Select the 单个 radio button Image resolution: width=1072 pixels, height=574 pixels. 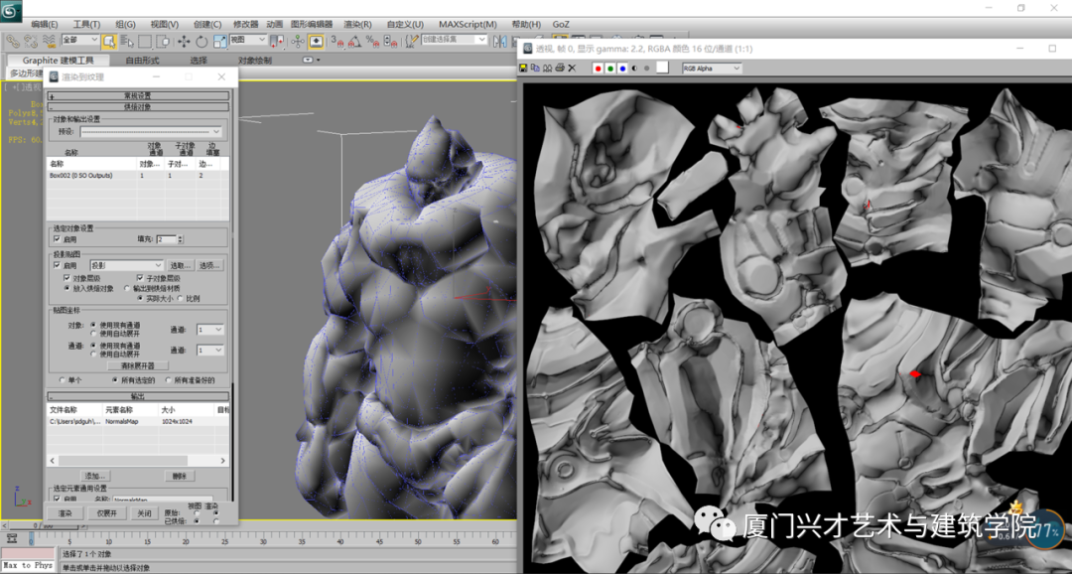pyautogui.click(x=64, y=379)
